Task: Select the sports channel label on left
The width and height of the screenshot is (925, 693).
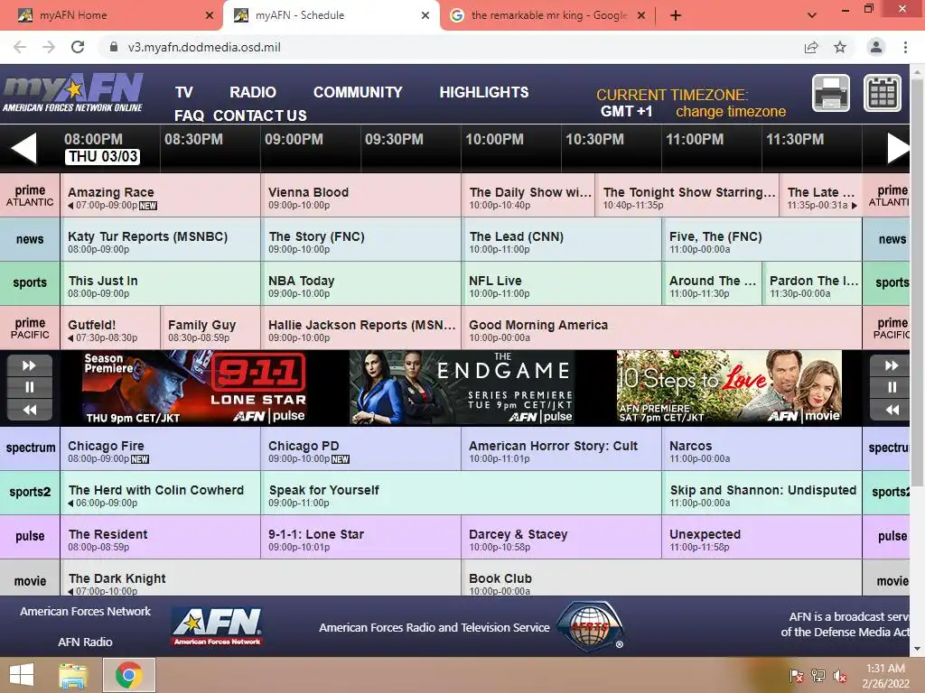Action: (30, 282)
